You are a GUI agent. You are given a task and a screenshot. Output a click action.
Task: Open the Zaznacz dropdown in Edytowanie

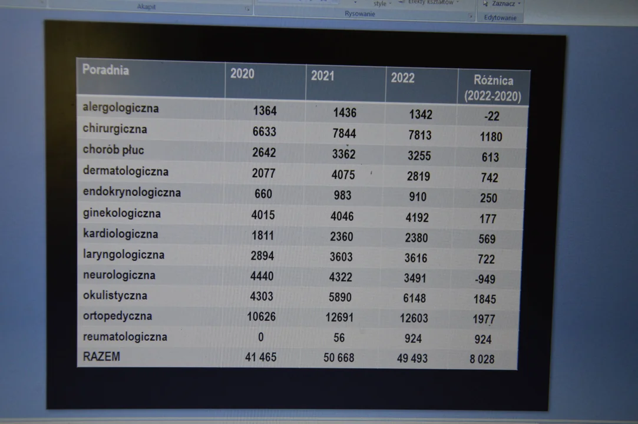(x=502, y=4)
